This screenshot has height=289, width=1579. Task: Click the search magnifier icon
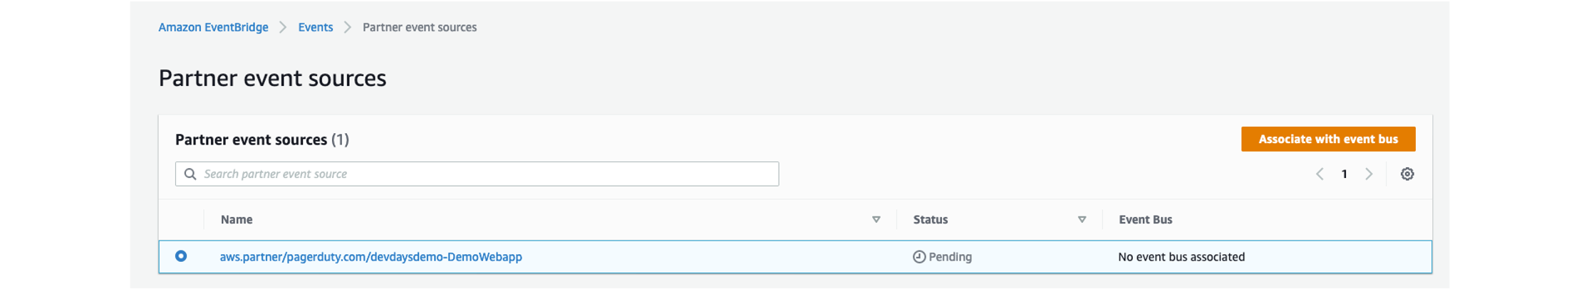pos(190,174)
